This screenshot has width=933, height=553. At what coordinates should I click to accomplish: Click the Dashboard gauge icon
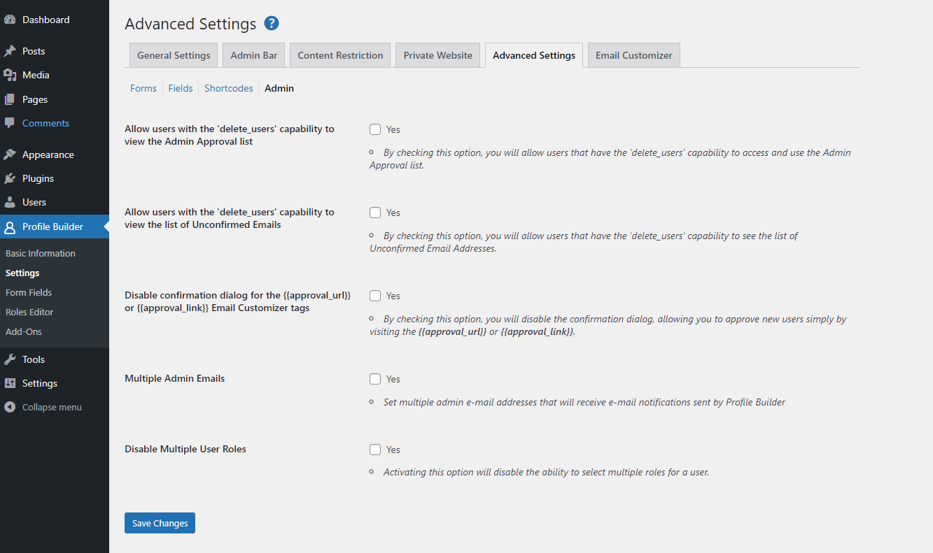pos(10,20)
